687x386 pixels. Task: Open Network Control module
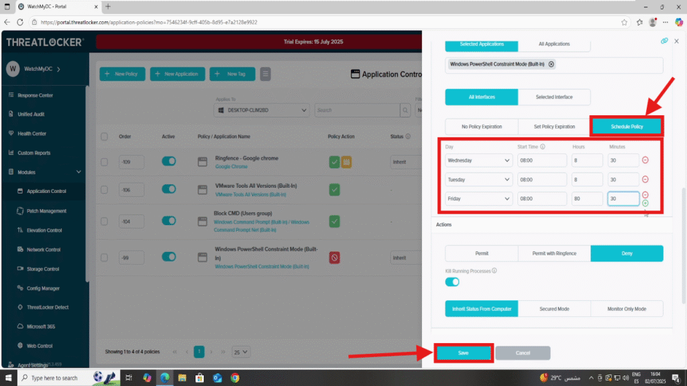click(44, 249)
